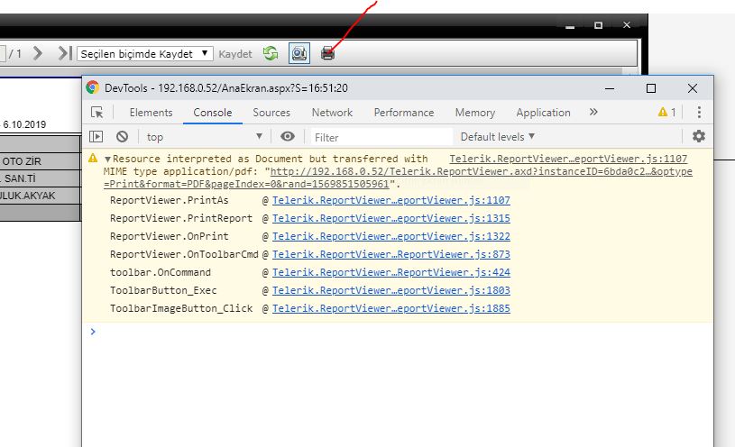Screen dimensions: 735x447
Task: Switch to the Performance tab
Action: point(404,113)
